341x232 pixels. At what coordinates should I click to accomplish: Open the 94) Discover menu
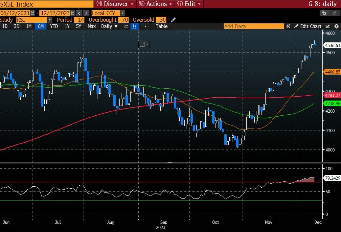pos(115,4)
